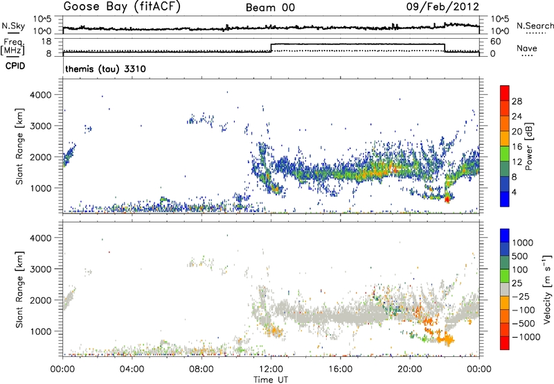Click the '3000' tick on the velocity panel axis
The image size is (554, 384).
tap(41, 269)
